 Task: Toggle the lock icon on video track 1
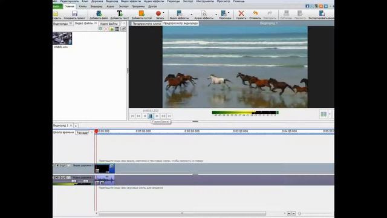point(63,165)
